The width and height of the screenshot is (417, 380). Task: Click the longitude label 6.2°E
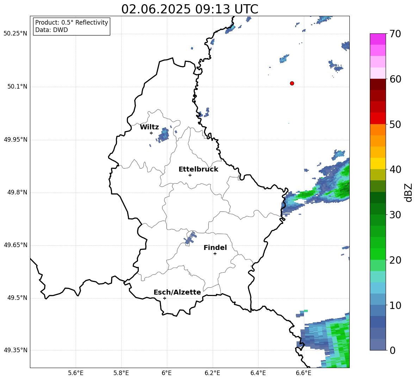(x=212, y=373)
